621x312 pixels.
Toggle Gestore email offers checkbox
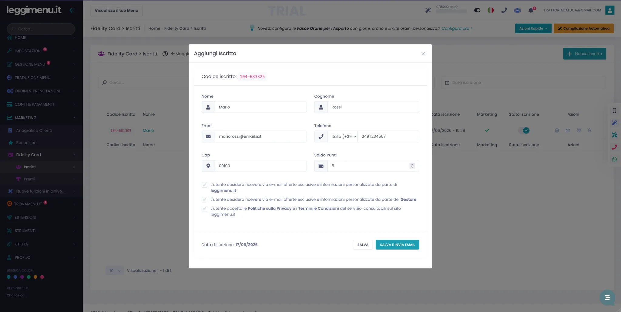(x=204, y=199)
